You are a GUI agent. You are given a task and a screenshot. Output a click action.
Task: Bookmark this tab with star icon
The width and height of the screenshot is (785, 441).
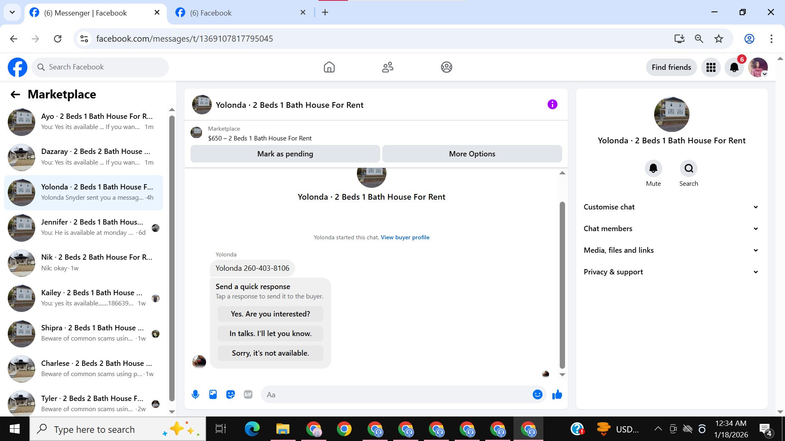pos(719,39)
